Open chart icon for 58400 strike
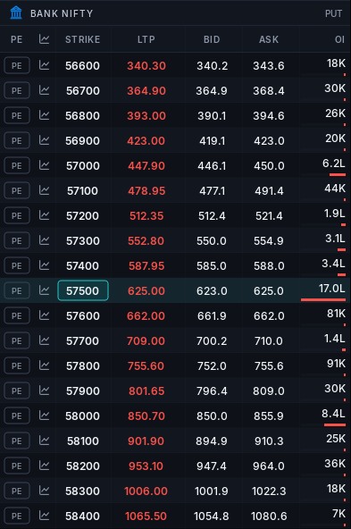351x529 pixels. [44, 516]
